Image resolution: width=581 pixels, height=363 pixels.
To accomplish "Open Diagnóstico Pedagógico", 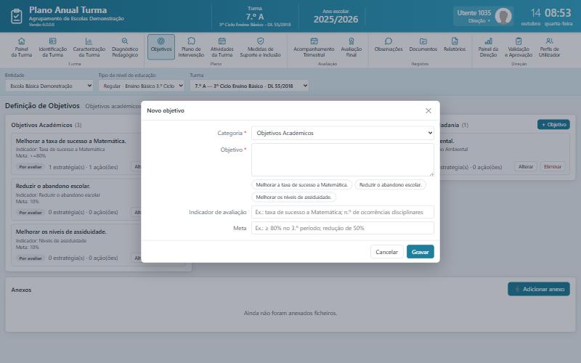I will point(125,47).
